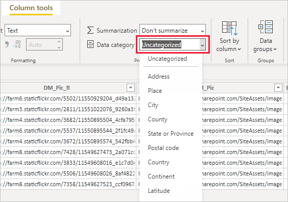Click the Summarization label
Screen dimensions: 288x202
tap(116, 31)
